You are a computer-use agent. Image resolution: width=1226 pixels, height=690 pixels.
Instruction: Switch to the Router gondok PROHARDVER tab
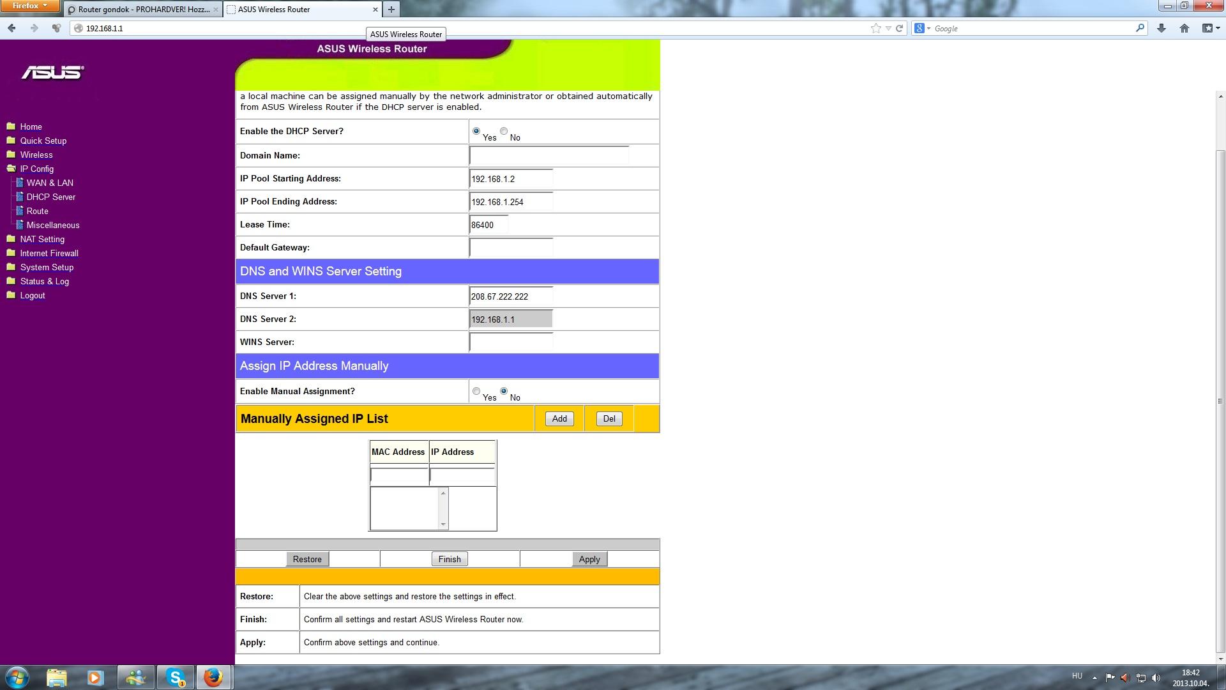point(143,9)
